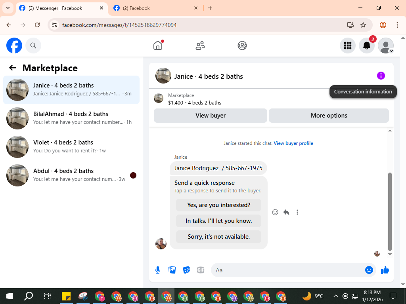Send 'Sorry, it's not available.' response
Image resolution: width=406 pixels, height=304 pixels.
point(218,237)
